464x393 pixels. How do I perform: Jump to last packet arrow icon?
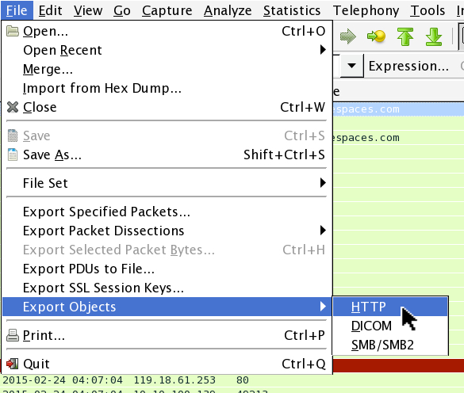[434, 36]
